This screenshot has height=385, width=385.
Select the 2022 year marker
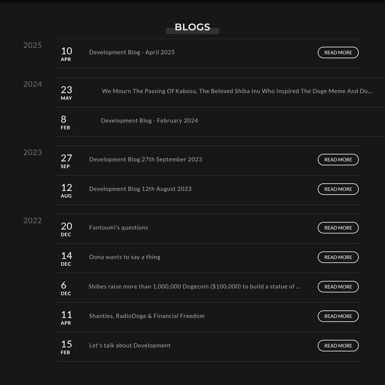point(32,220)
